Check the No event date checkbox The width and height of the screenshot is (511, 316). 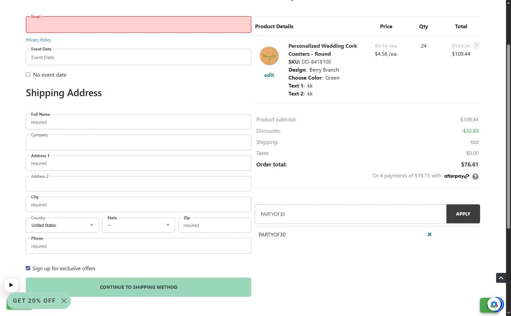pos(28,75)
